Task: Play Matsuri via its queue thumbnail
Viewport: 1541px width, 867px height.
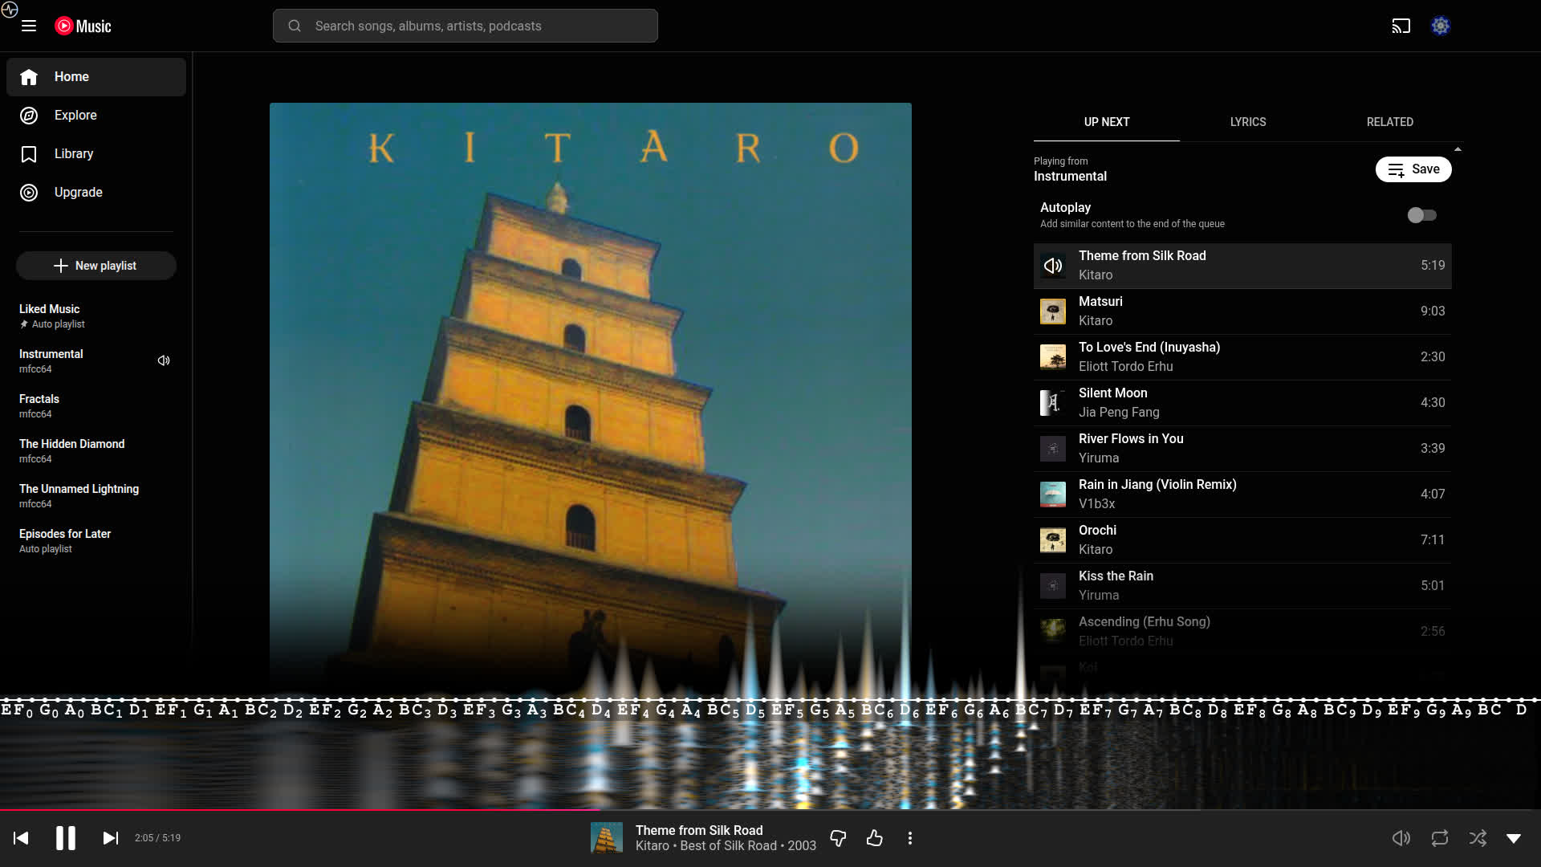Action: click(x=1053, y=311)
